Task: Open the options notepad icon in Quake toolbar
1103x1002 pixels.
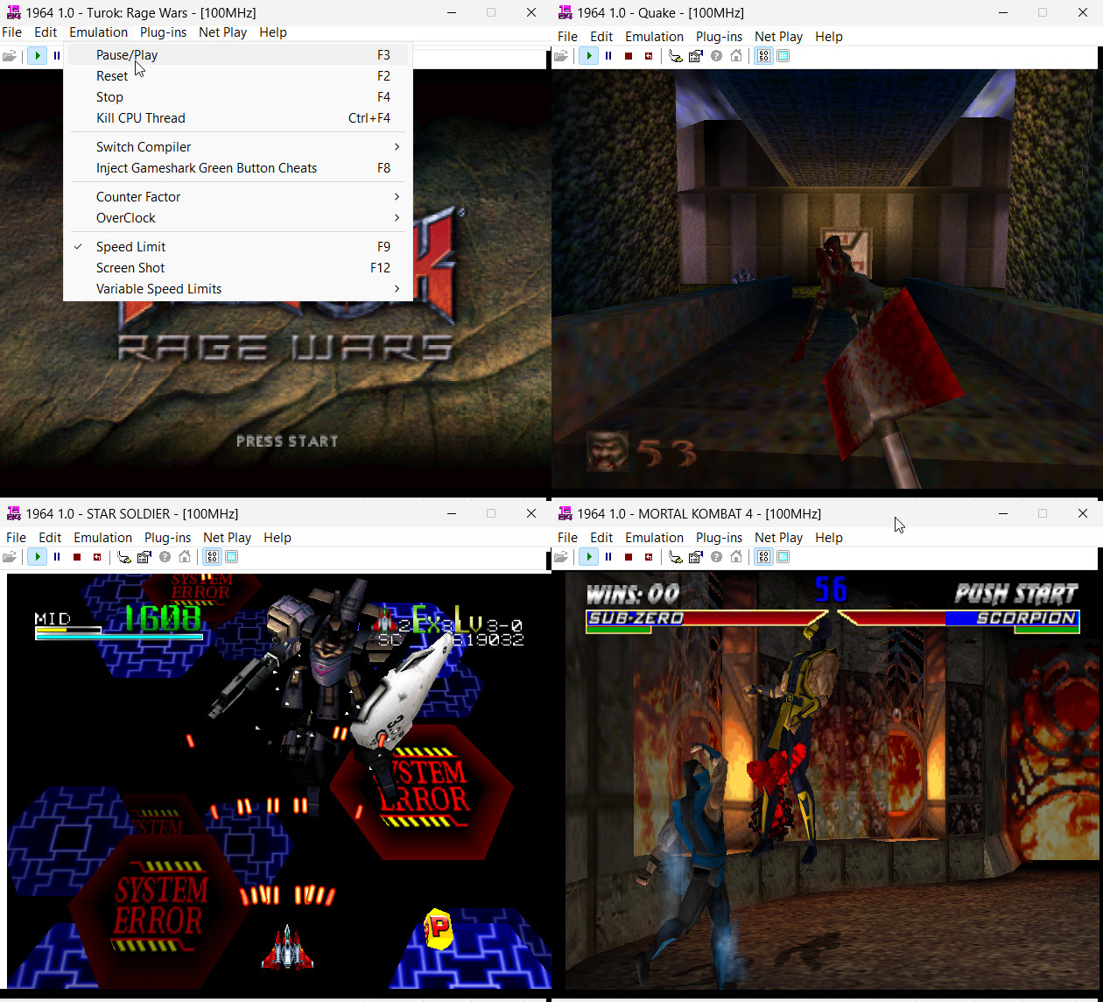Action: tap(696, 56)
